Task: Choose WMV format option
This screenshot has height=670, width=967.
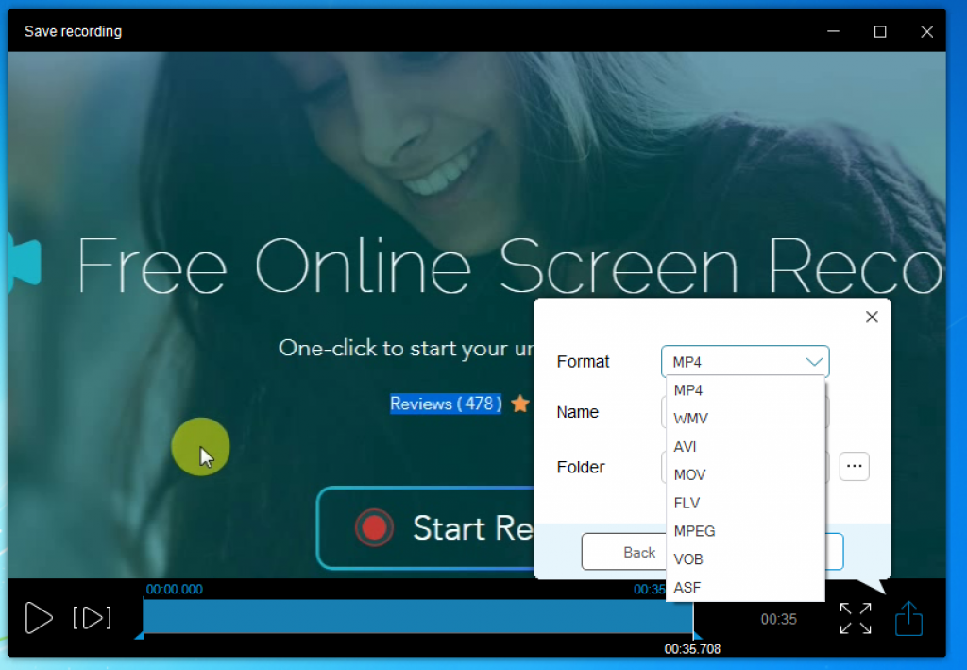Action: point(745,419)
